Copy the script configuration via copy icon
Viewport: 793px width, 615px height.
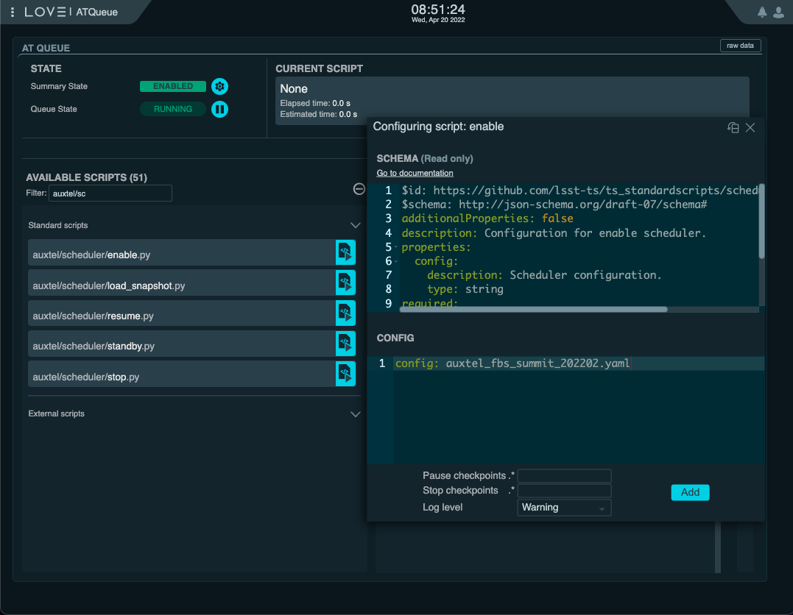tap(733, 127)
